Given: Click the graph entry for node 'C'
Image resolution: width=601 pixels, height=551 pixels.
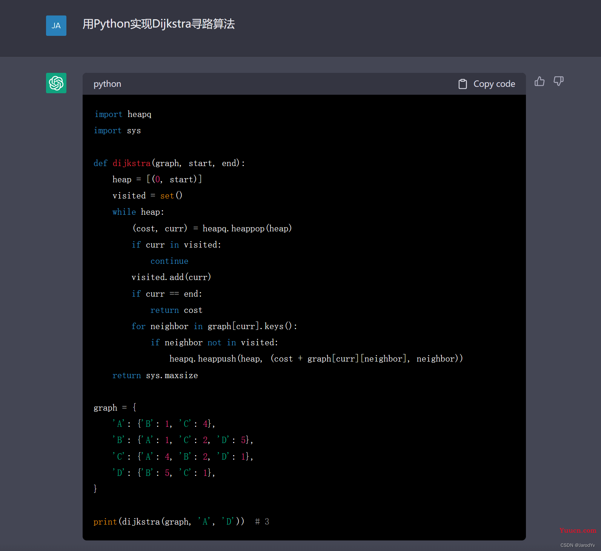Looking at the screenshot, I should coord(183,457).
